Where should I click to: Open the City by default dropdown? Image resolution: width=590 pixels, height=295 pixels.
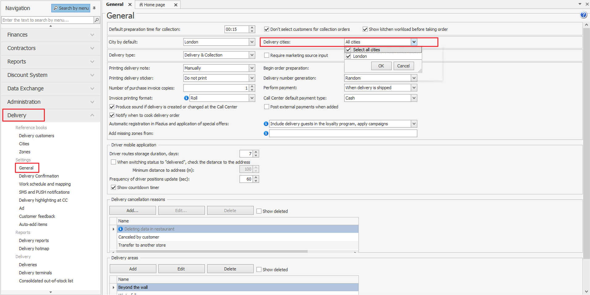252,42
